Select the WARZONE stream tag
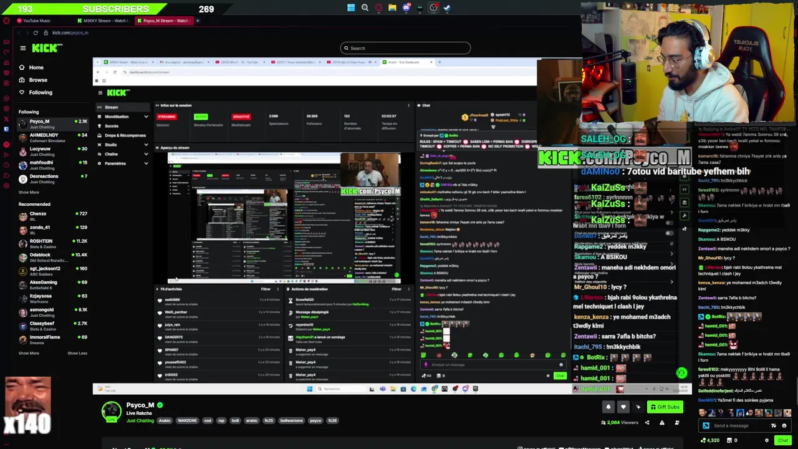Screen dimensions: 798x449 coord(187,420)
